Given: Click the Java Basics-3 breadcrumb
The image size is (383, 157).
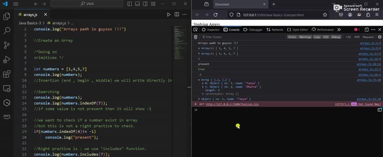Looking at the screenshot, I should click(30, 23).
